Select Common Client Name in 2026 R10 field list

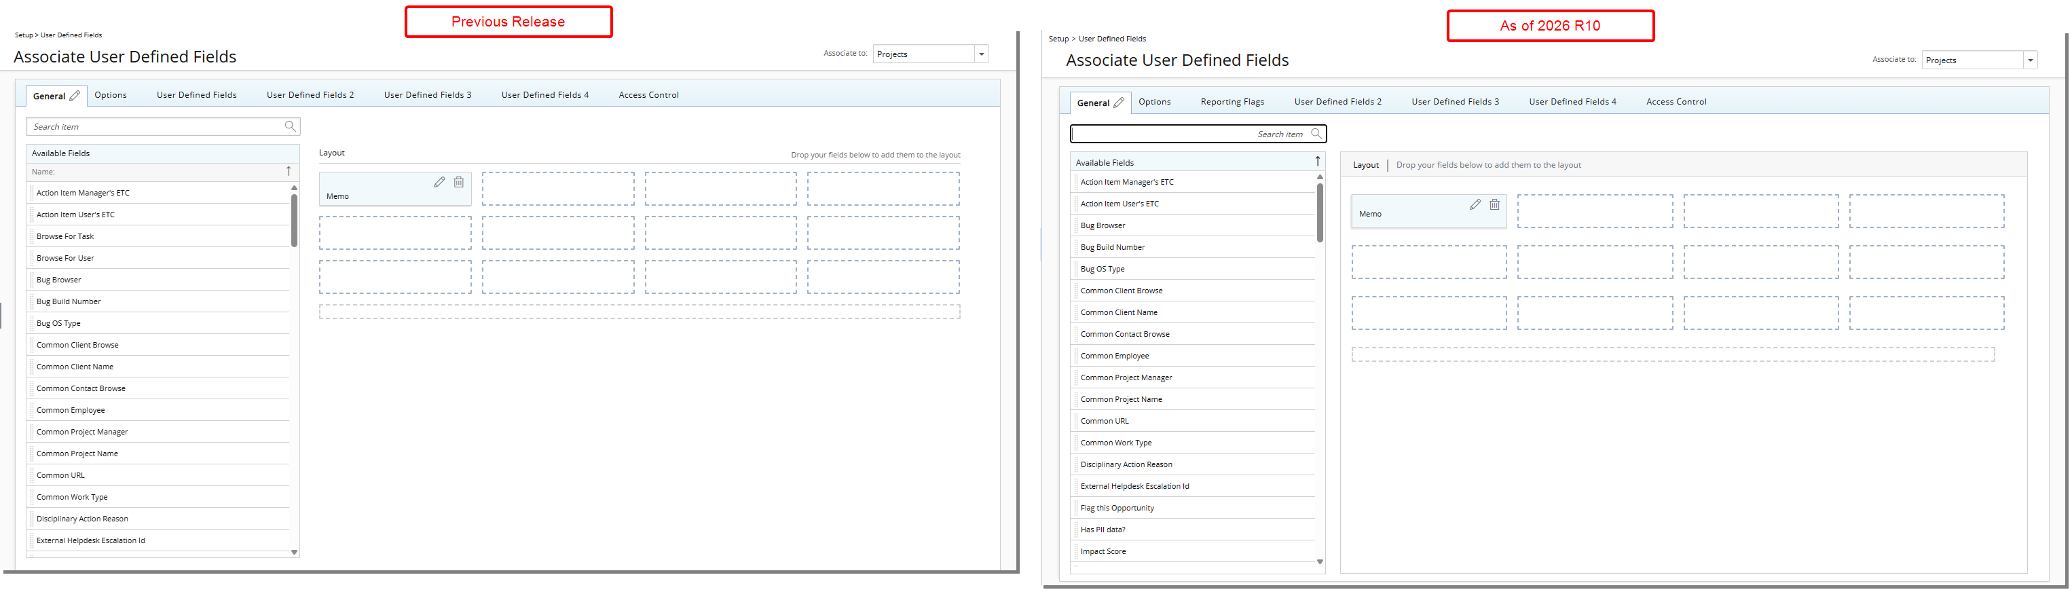pos(1194,312)
